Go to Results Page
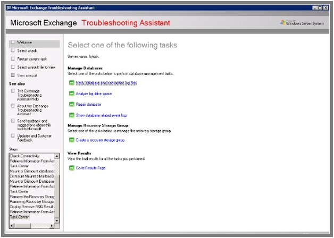Viewport: 334px width, 238px height. 90,168
